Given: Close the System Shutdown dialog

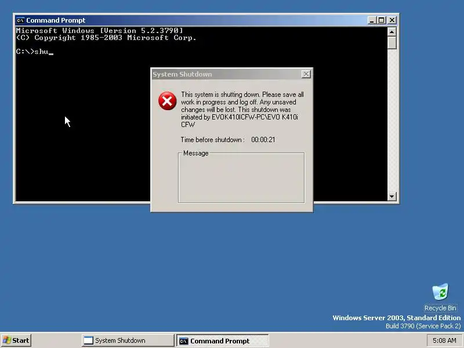Looking at the screenshot, I should pos(306,74).
